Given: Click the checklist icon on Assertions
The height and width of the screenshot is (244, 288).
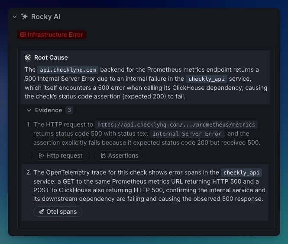Looking at the screenshot, I should click(104, 155).
